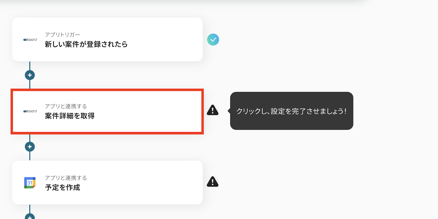Click the アプリトリガー label
438x219 pixels.
point(62,35)
